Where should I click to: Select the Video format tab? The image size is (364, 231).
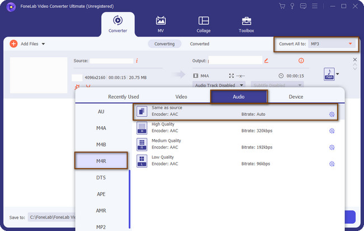pos(181,96)
